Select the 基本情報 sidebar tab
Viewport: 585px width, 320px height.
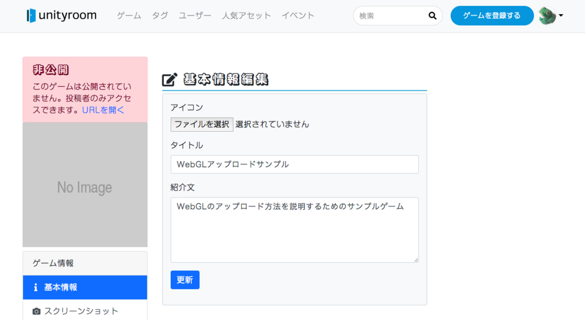coord(85,287)
